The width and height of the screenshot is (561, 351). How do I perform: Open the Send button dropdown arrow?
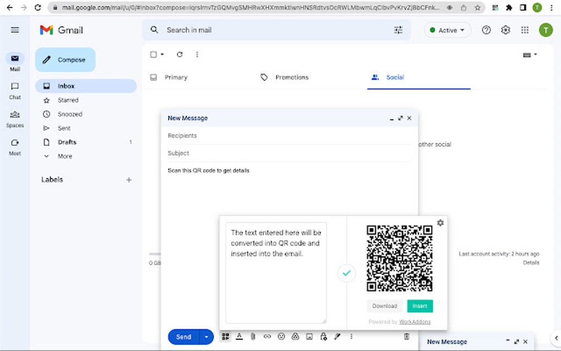click(206, 336)
